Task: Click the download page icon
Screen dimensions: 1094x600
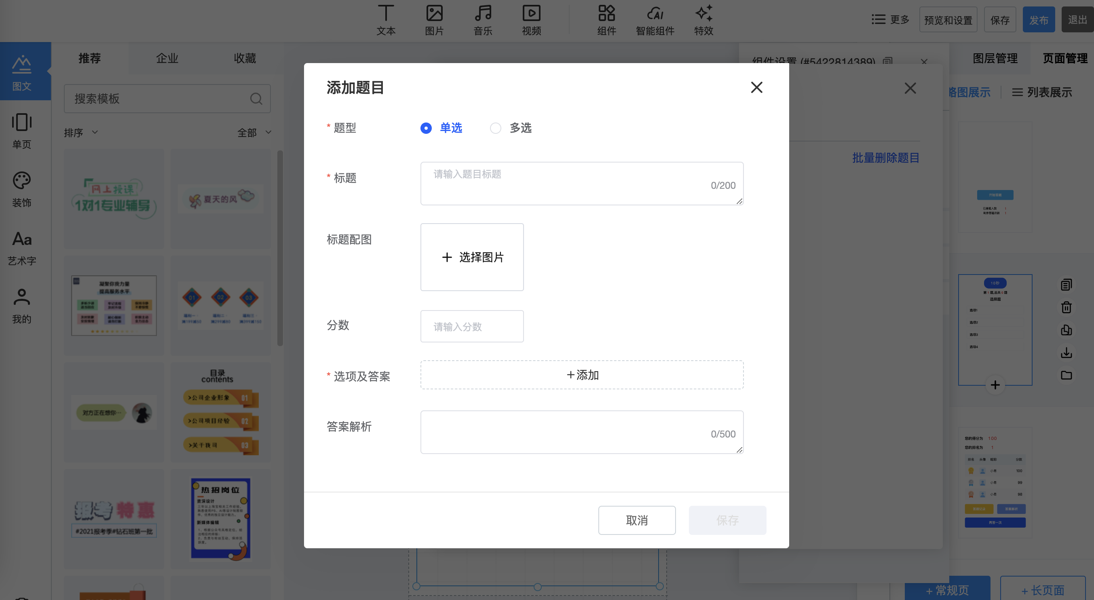Action: pos(1067,353)
